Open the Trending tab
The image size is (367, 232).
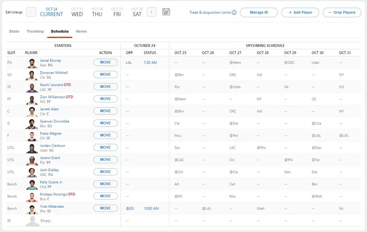tap(35, 31)
